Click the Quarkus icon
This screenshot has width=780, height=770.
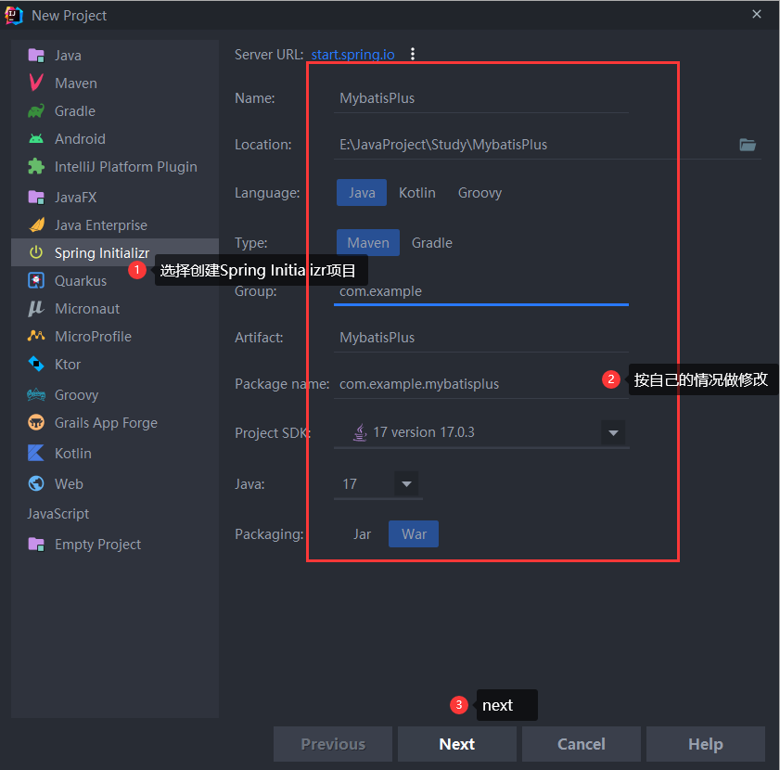click(x=36, y=280)
